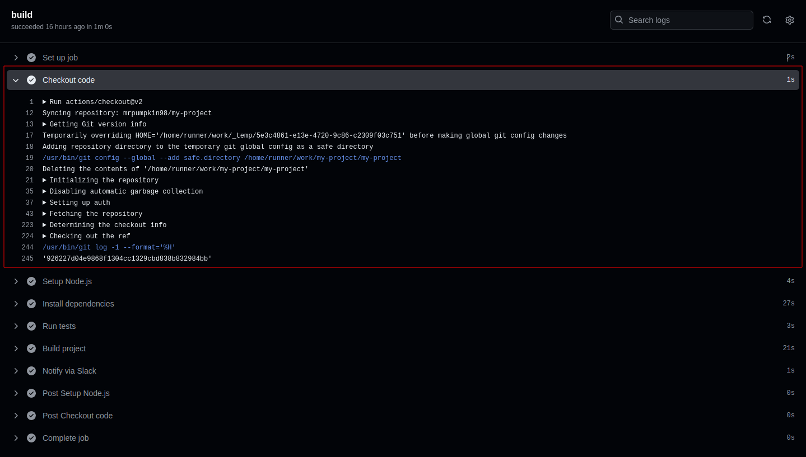Click the Run tests step title
The height and width of the screenshot is (457, 806).
[59, 326]
